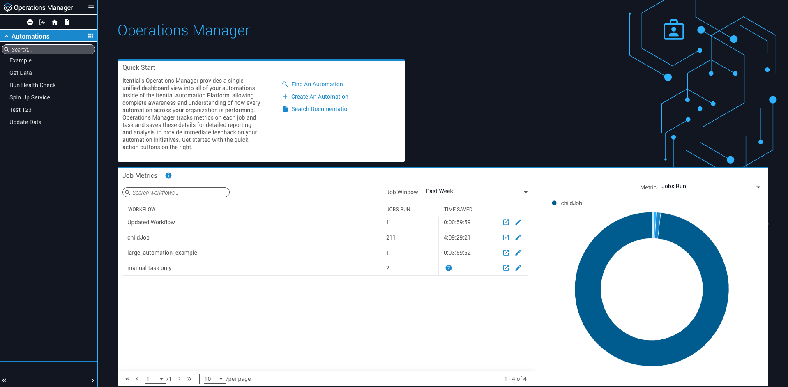Open the Run Health Check automation
This screenshot has height=387, width=788.
coord(32,85)
